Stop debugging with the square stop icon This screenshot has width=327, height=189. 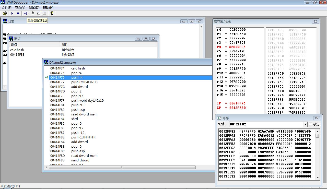[18, 13]
